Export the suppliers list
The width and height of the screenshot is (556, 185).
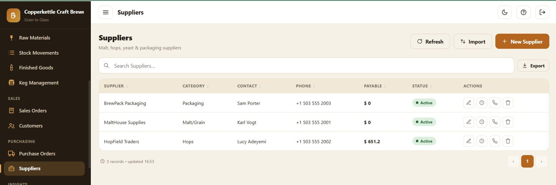tap(533, 66)
